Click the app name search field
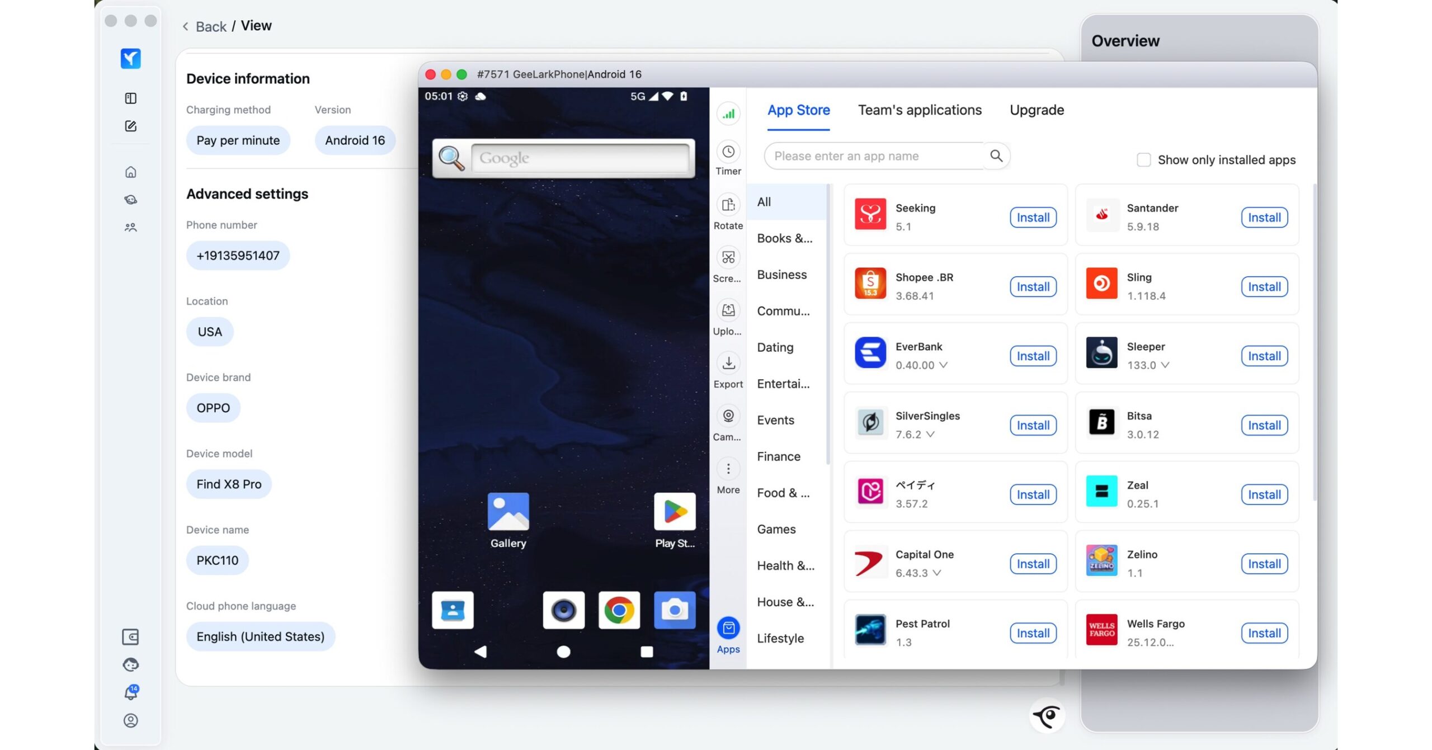The width and height of the screenshot is (1432, 750). [874, 156]
